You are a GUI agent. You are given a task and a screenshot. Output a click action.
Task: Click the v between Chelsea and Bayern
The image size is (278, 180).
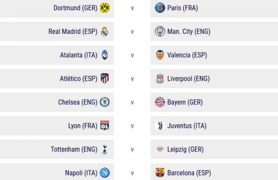click(132, 102)
